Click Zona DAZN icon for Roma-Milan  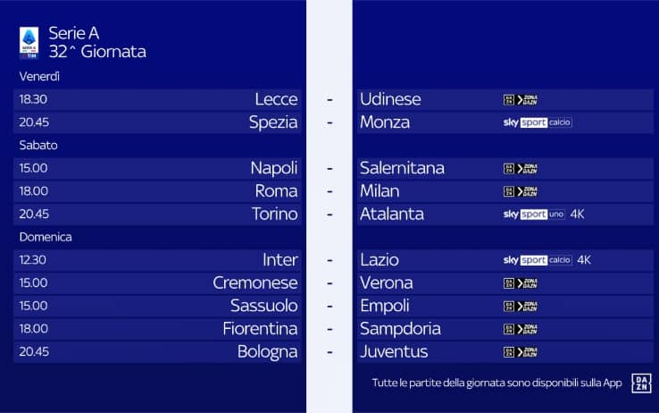(x=520, y=191)
